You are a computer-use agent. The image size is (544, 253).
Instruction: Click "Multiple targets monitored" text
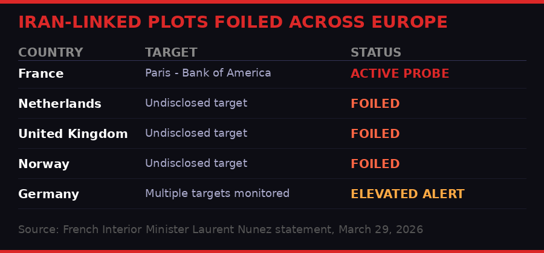pos(217,193)
